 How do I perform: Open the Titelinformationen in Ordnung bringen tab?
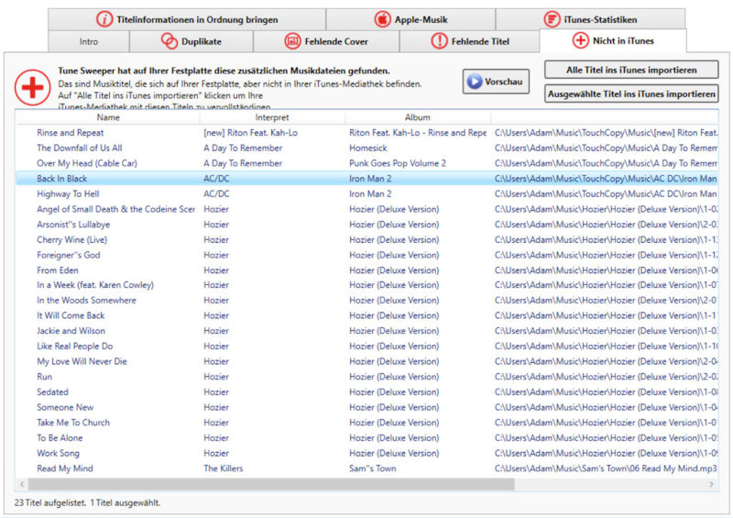(187, 19)
